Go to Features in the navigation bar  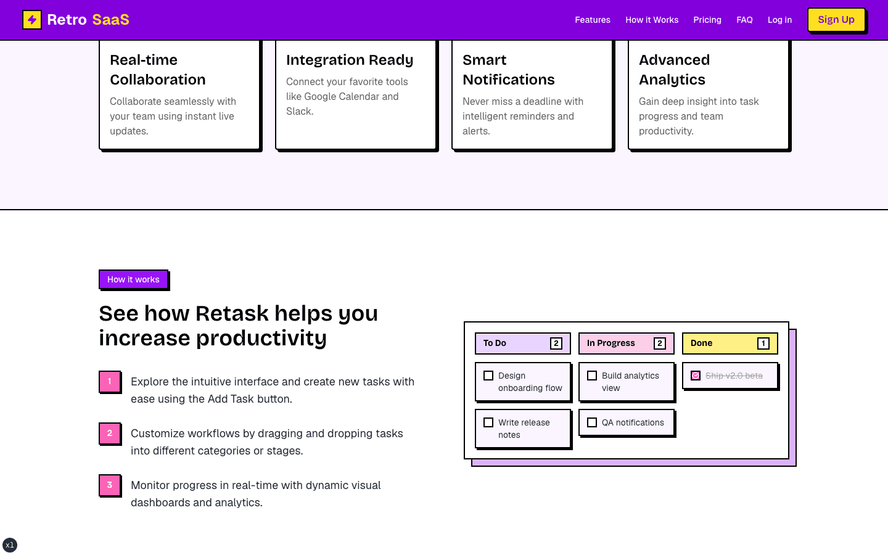point(593,20)
